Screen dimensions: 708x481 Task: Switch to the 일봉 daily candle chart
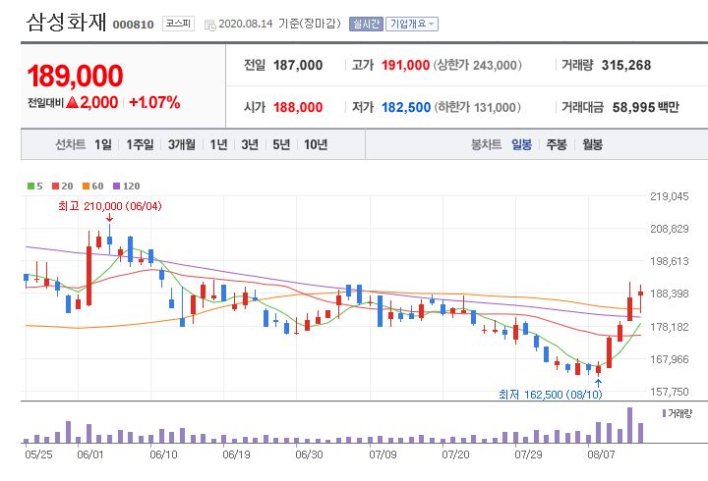[x=521, y=144]
